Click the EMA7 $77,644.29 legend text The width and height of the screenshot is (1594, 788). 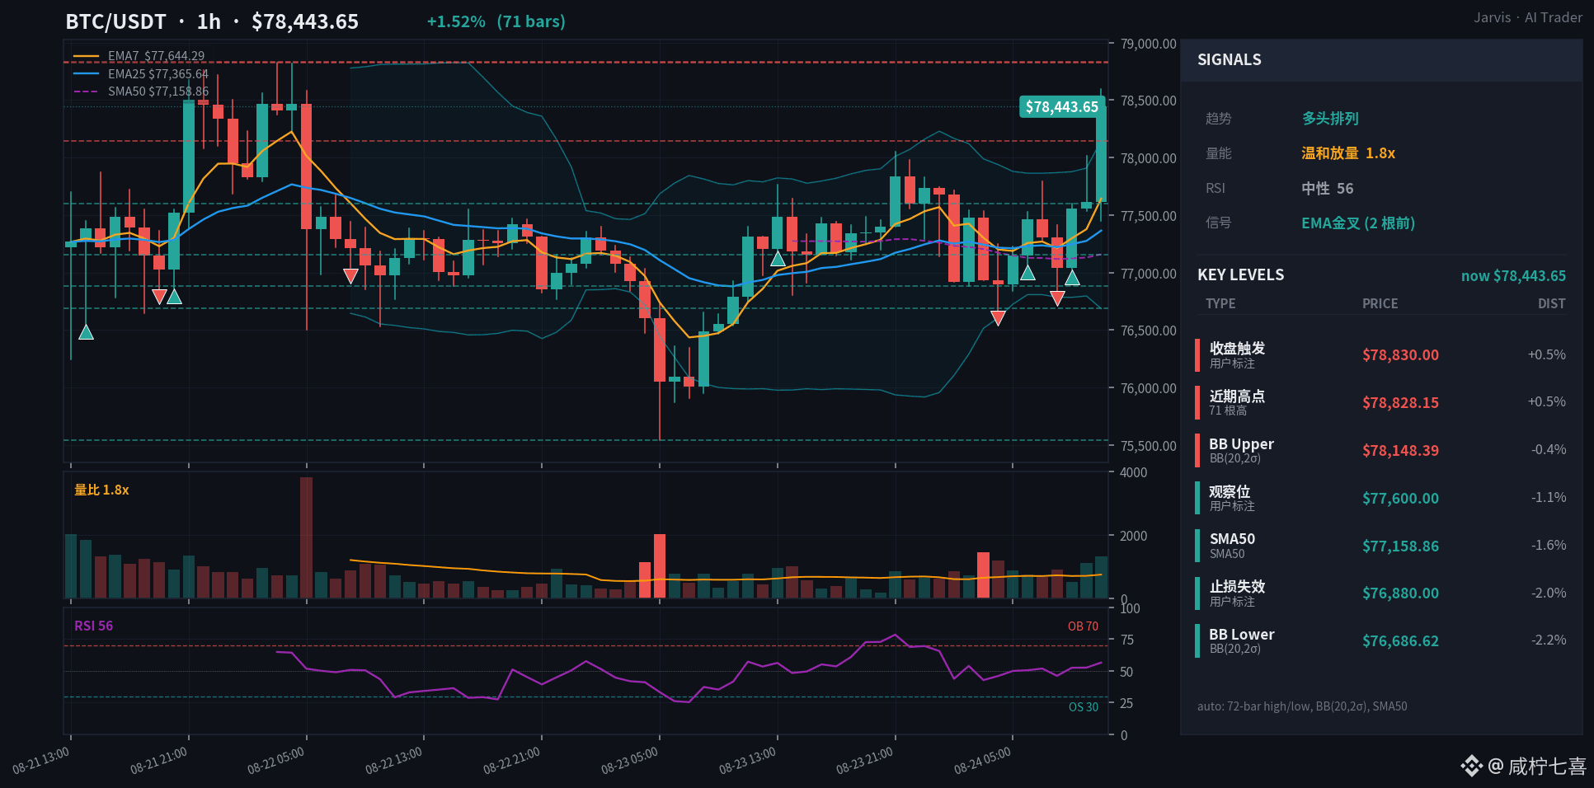click(x=156, y=56)
